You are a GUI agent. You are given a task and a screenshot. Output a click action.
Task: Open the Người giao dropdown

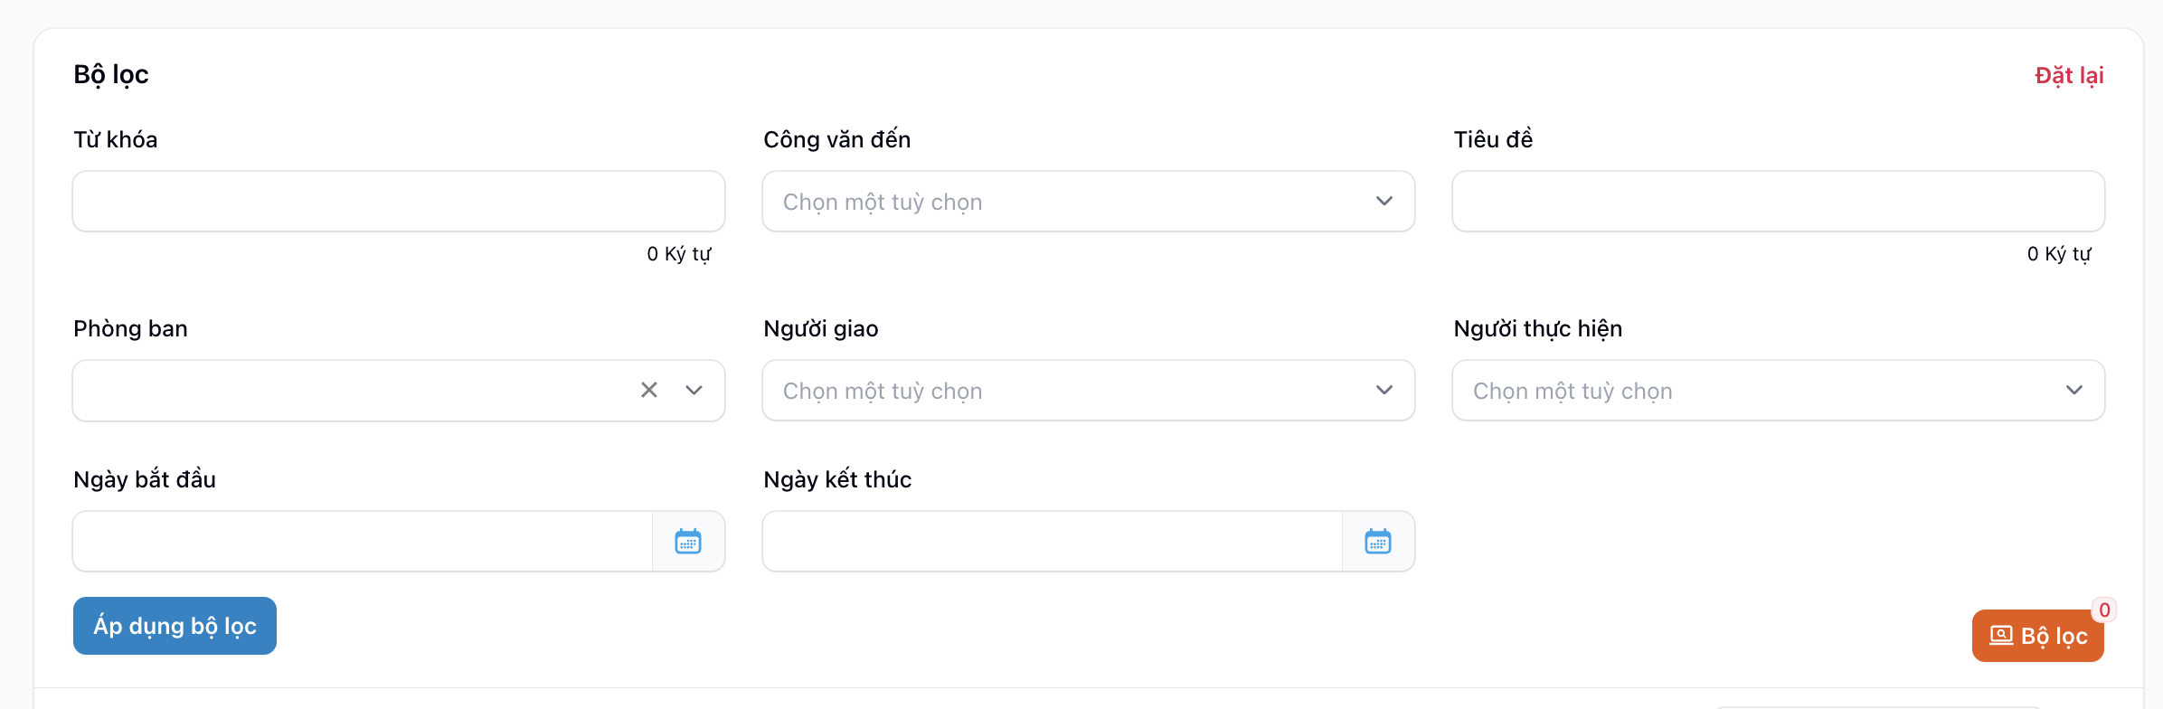point(1067,391)
